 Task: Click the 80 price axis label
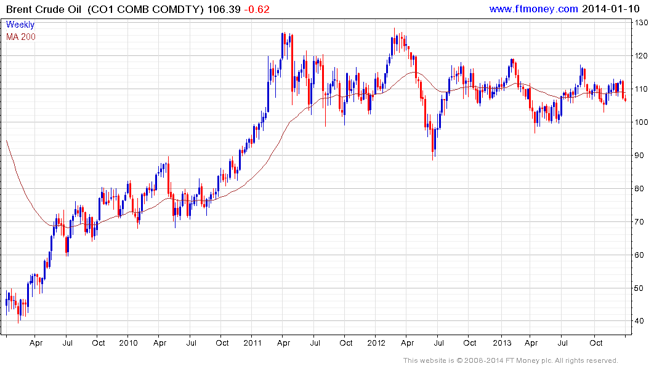click(x=639, y=189)
